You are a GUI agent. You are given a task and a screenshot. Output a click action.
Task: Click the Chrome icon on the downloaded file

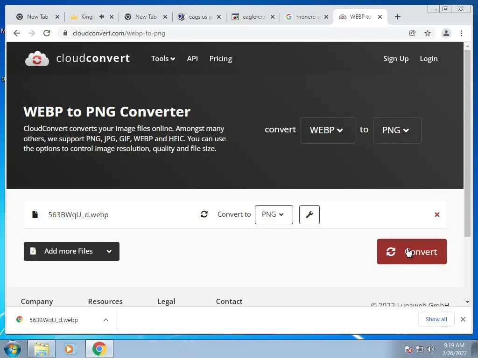point(20,319)
